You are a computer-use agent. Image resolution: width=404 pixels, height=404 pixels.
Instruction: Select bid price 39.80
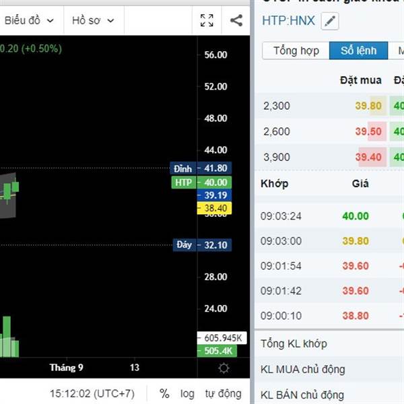click(x=368, y=106)
